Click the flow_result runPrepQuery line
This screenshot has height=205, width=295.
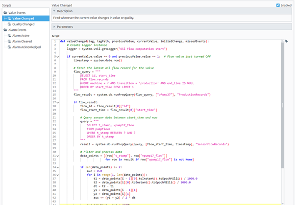[142, 95]
